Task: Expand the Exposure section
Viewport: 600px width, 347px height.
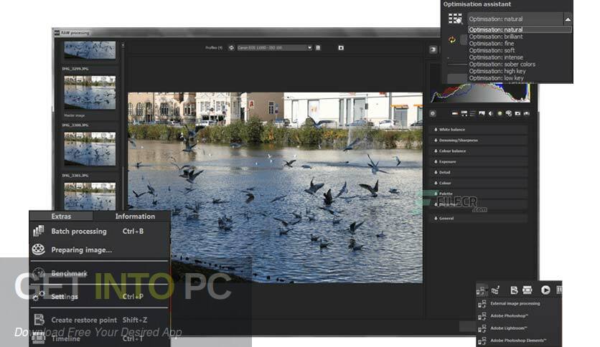Action: tap(478, 161)
